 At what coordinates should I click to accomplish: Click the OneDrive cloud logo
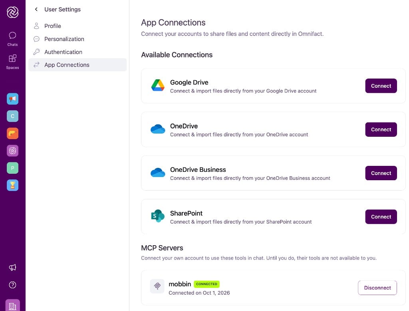click(x=158, y=129)
